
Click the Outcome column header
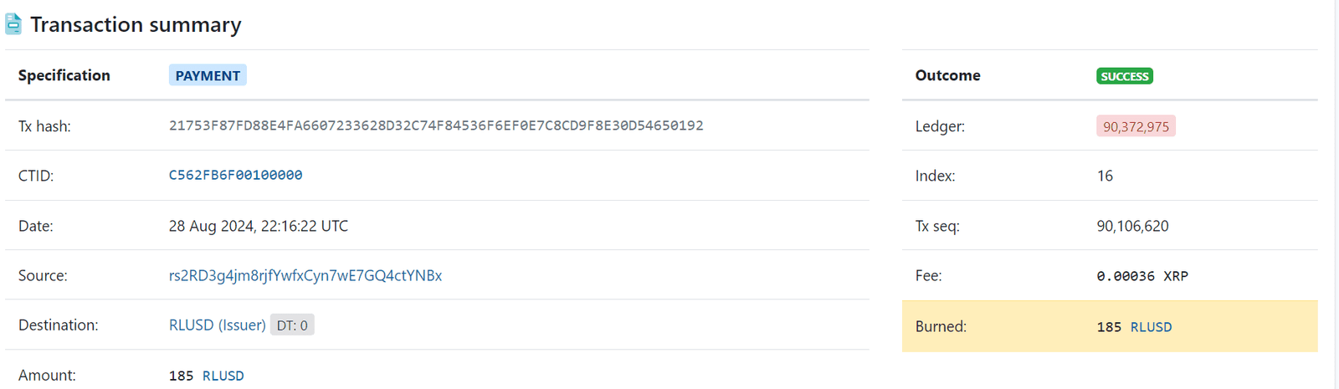point(947,75)
